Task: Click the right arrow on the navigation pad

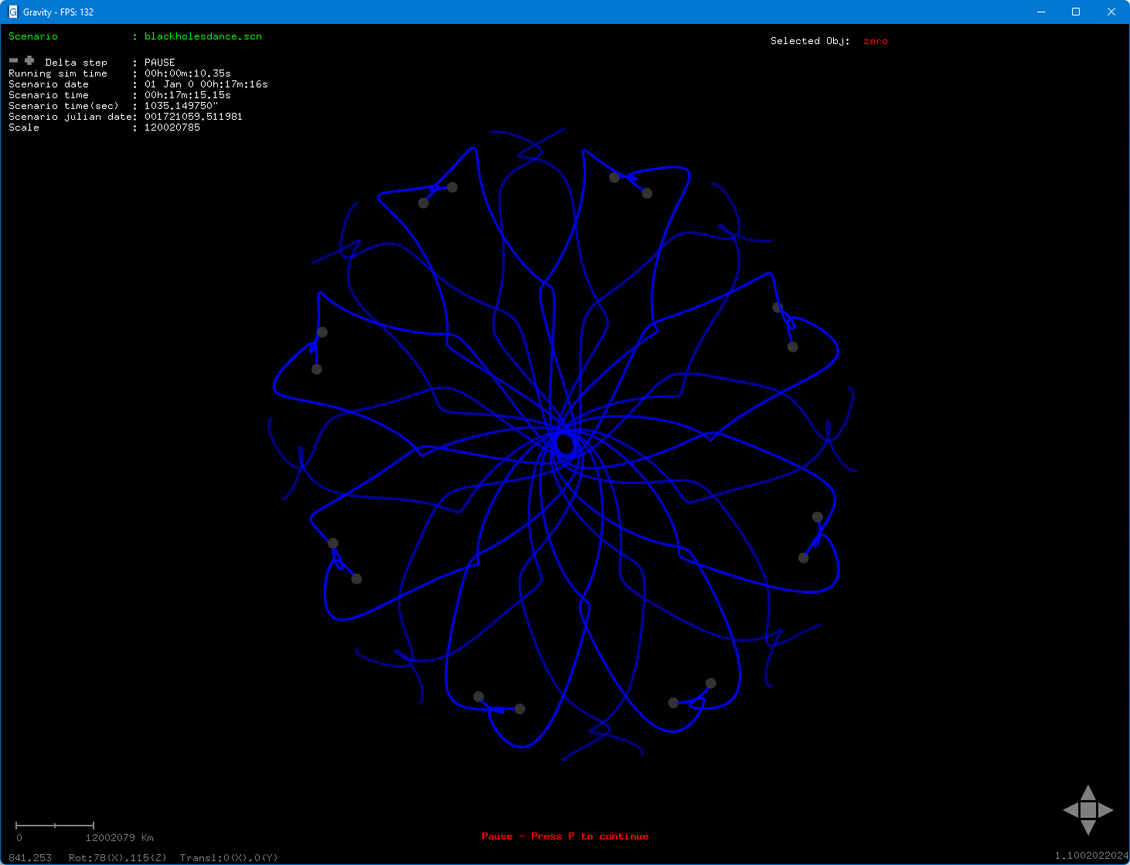Action: click(x=1105, y=810)
